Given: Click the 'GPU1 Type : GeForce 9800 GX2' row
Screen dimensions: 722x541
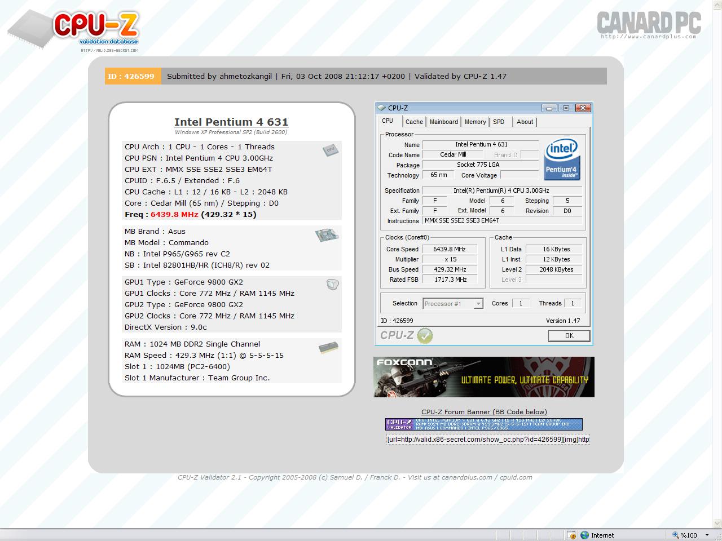Looking at the screenshot, I should (x=184, y=282).
